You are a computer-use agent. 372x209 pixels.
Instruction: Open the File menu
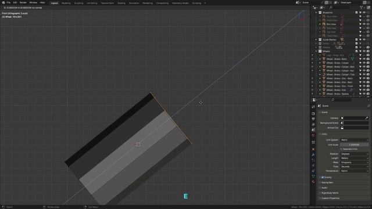coord(9,2)
